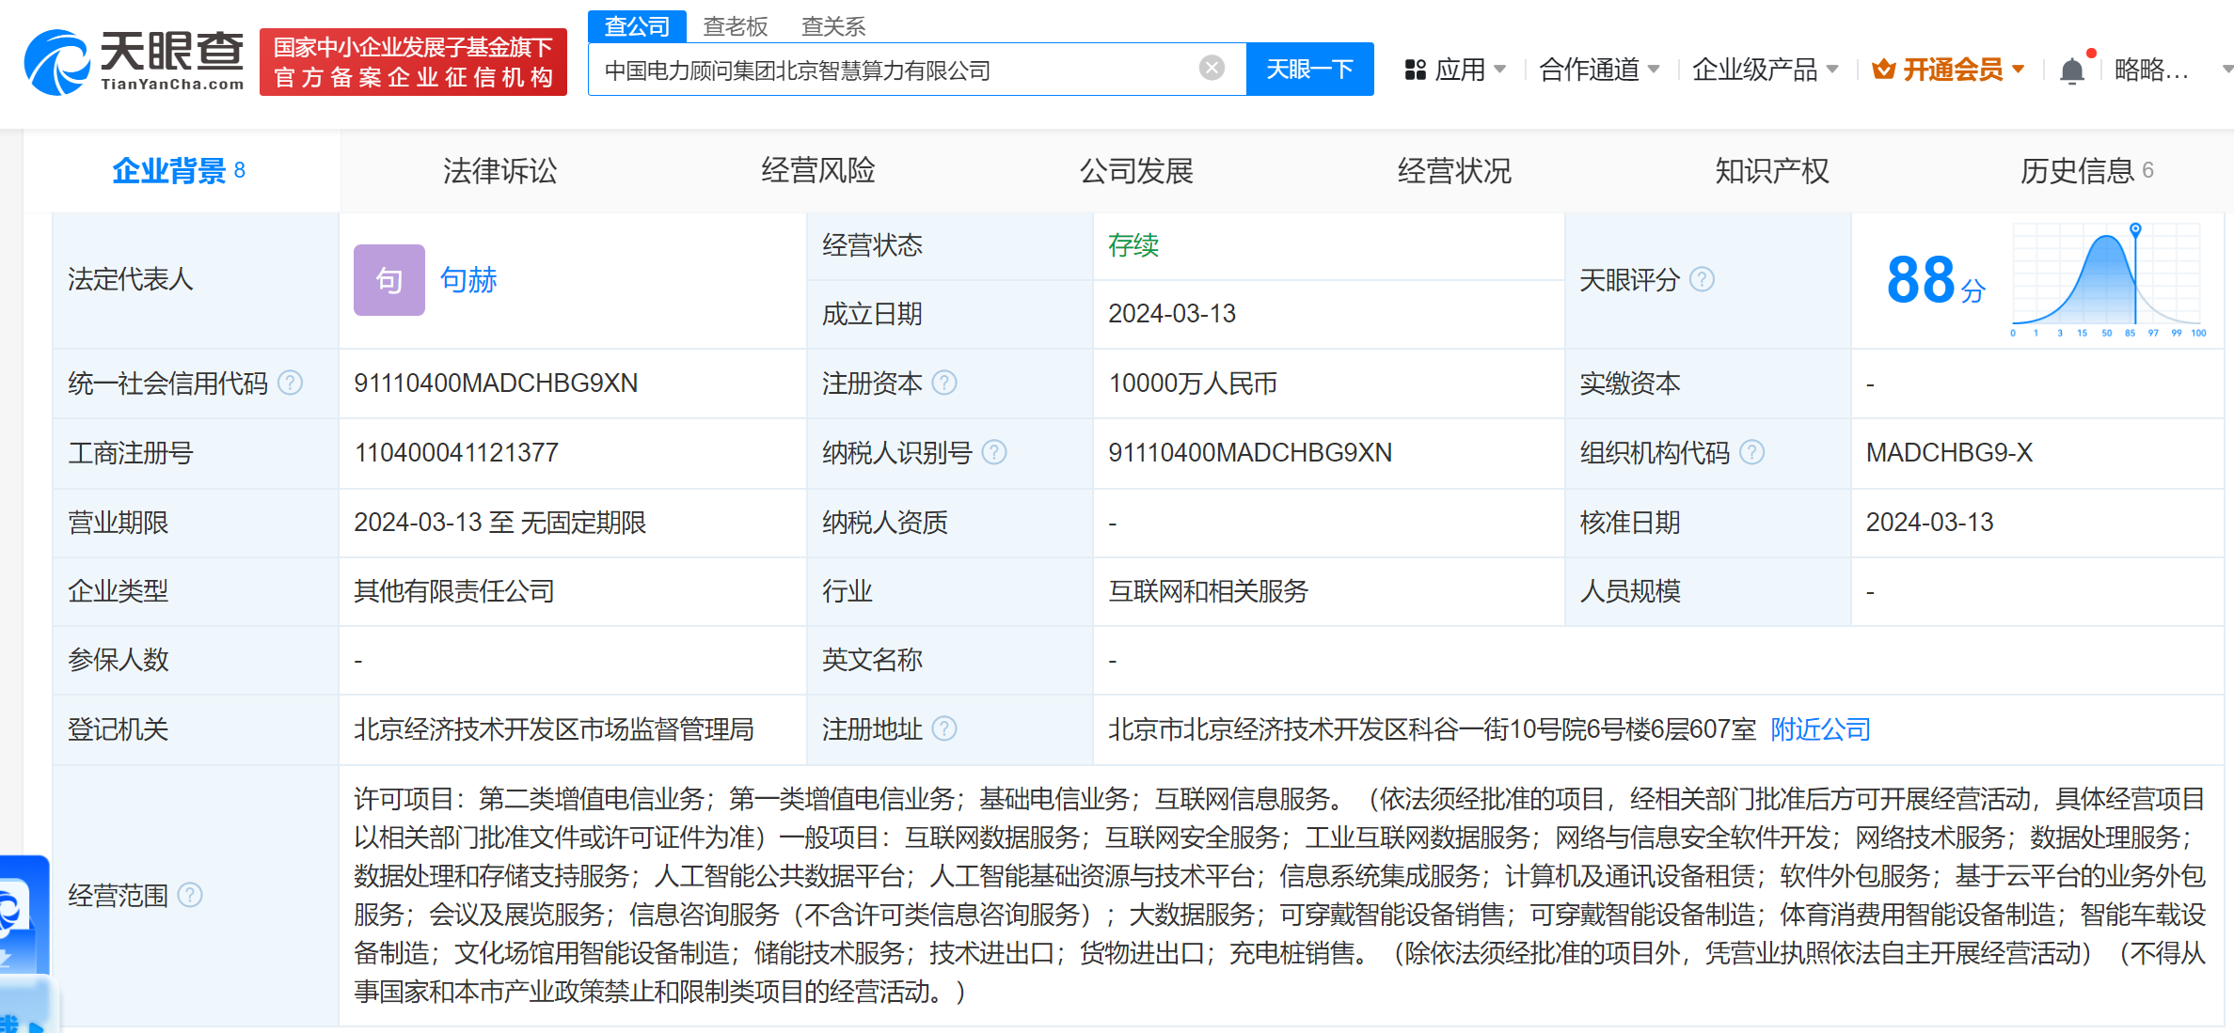This screenshot has width=2234, height=1033.
Task: Open the notification bell
Action: (2071, 70)
